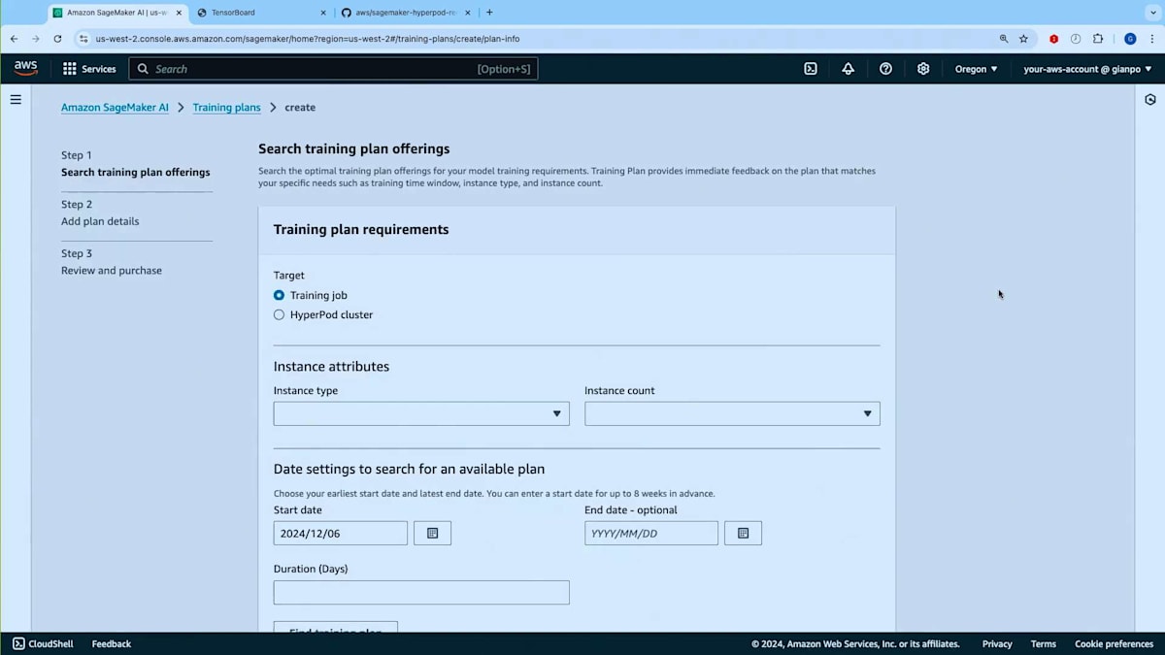Open the Services grid menu

point(89,69)
